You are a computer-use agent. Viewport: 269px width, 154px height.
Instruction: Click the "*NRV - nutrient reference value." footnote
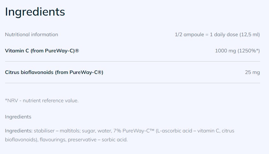coord(42,100)
